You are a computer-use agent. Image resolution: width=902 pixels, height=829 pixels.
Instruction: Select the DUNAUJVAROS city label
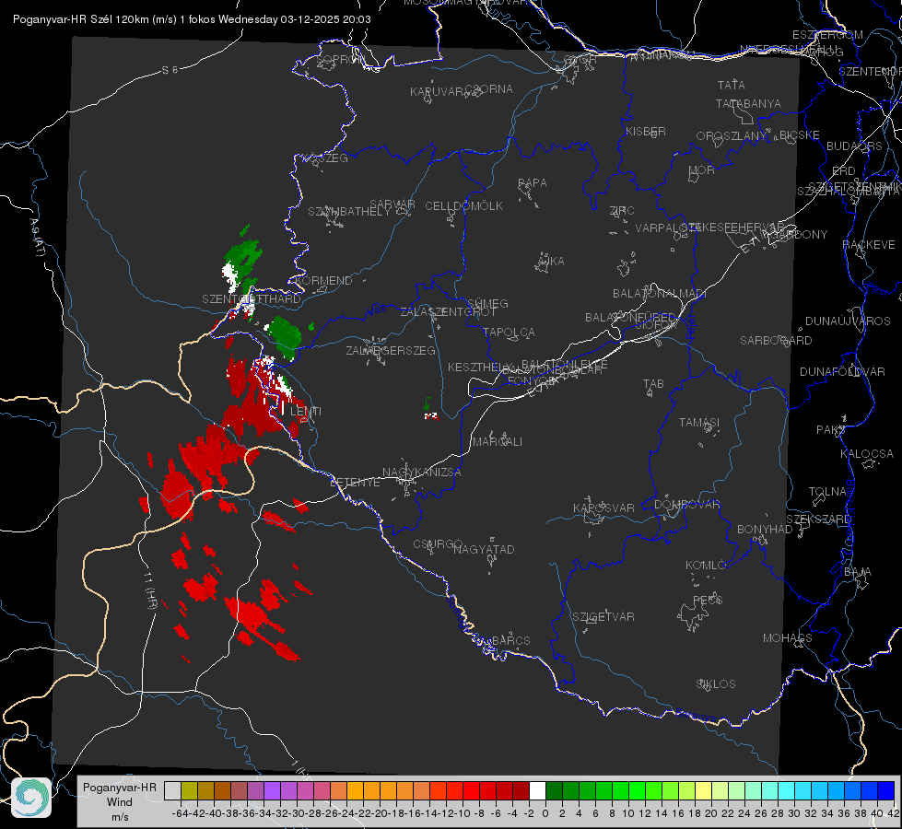coord(848,321)
